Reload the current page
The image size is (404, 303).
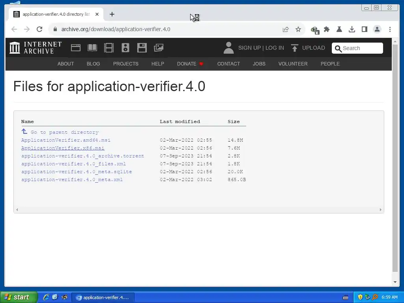[x=39, y=29]
